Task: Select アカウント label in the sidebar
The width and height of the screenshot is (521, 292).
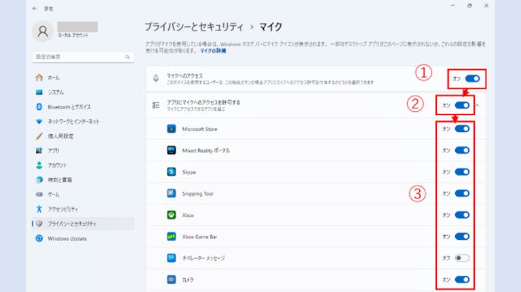Action: (58, 165)
